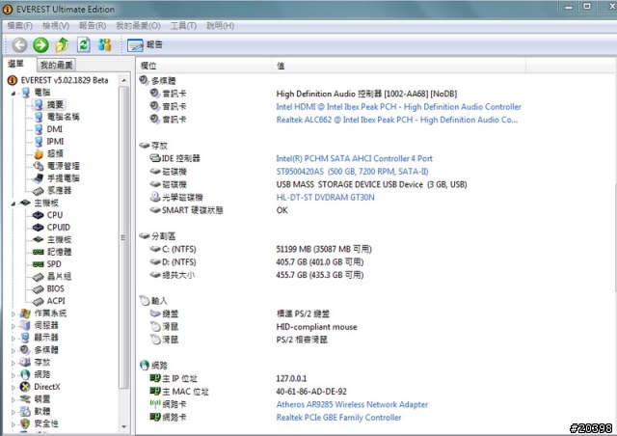Open the 說明(H) menu

click(x=221, y=26)
